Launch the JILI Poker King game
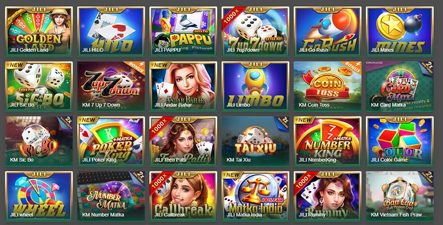This screenshot has height=225, width=443. (111, 142)
